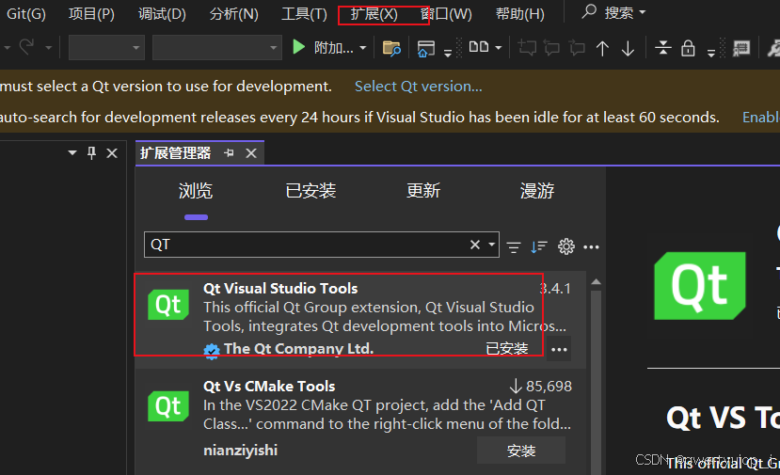This screenshot has width=780, height=475.
Task: Click the Qt Vs CMake Tools logo
Action: (x=168, y=405)
